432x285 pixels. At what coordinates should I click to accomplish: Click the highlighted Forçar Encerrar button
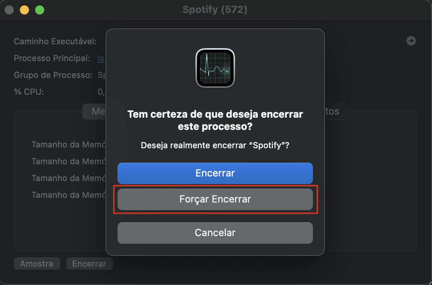tap(215, 199)
